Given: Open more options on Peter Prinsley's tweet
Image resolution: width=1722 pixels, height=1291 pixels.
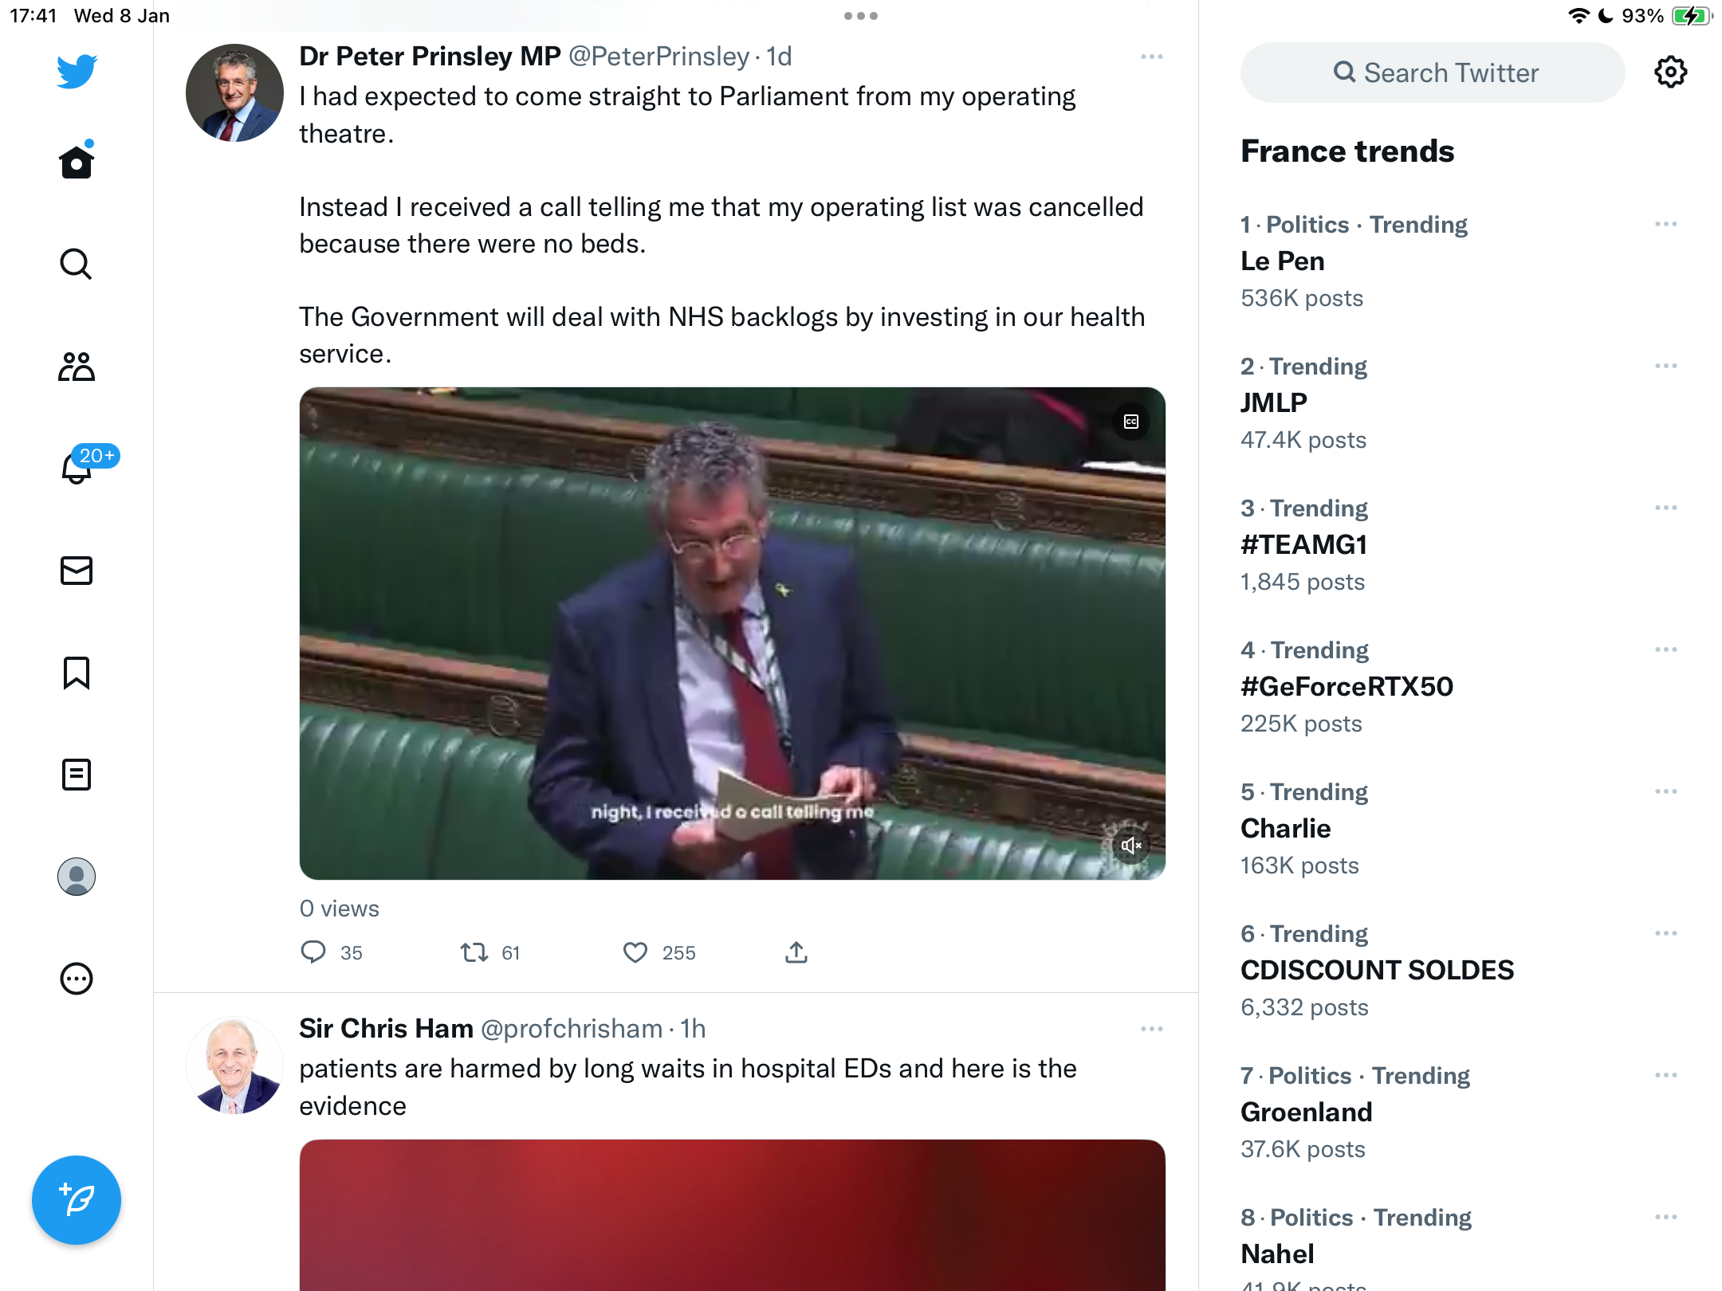Looking at the screenshot, I should tap(1152, 57).
